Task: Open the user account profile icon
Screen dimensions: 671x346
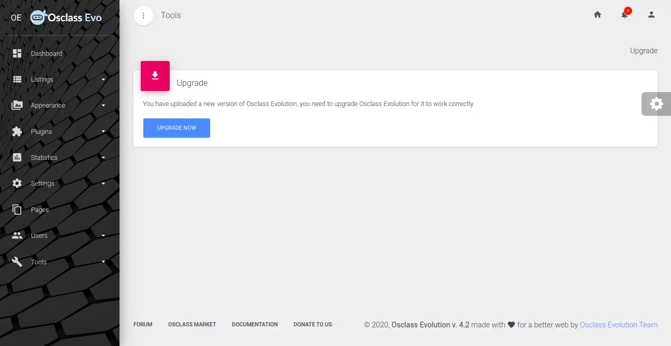Action: click(x=651, y=15)
